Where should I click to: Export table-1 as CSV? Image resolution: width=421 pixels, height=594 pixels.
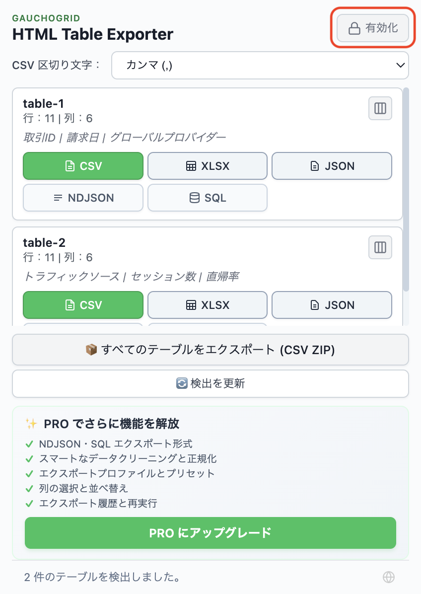point(83,166)
